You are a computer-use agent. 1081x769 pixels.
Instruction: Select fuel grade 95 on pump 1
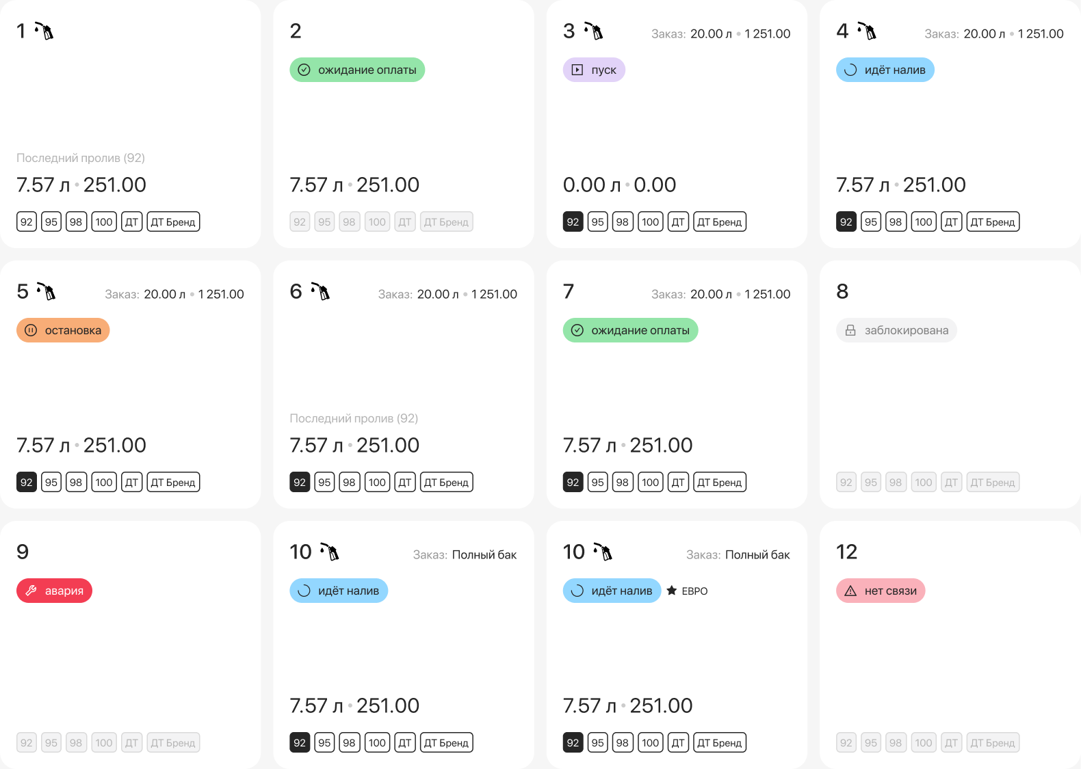(x=51, y=221)
